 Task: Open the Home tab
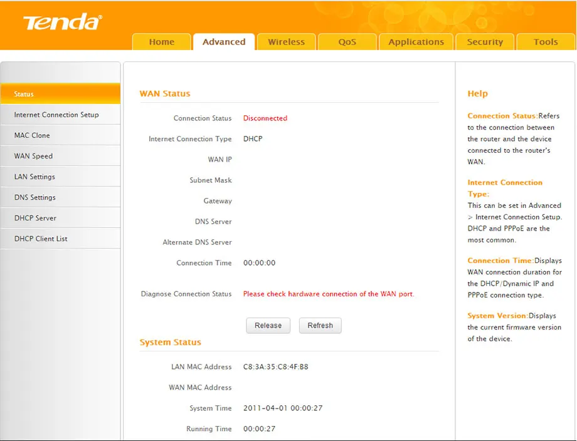(162, 42)
